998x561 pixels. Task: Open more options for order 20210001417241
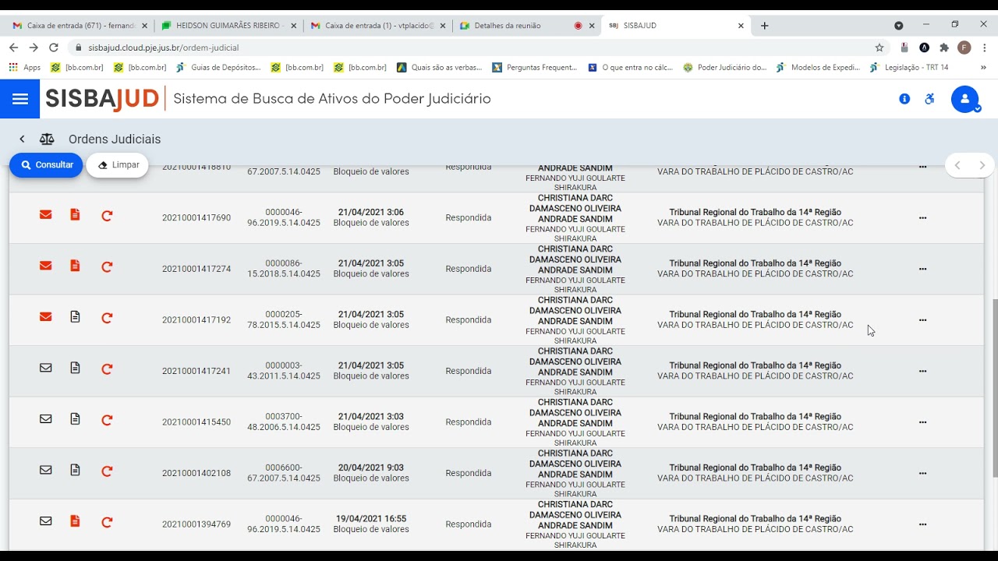coord(922,371)
